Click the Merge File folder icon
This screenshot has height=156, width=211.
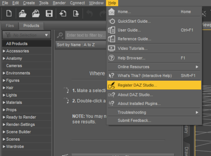(x=36, y=14)
